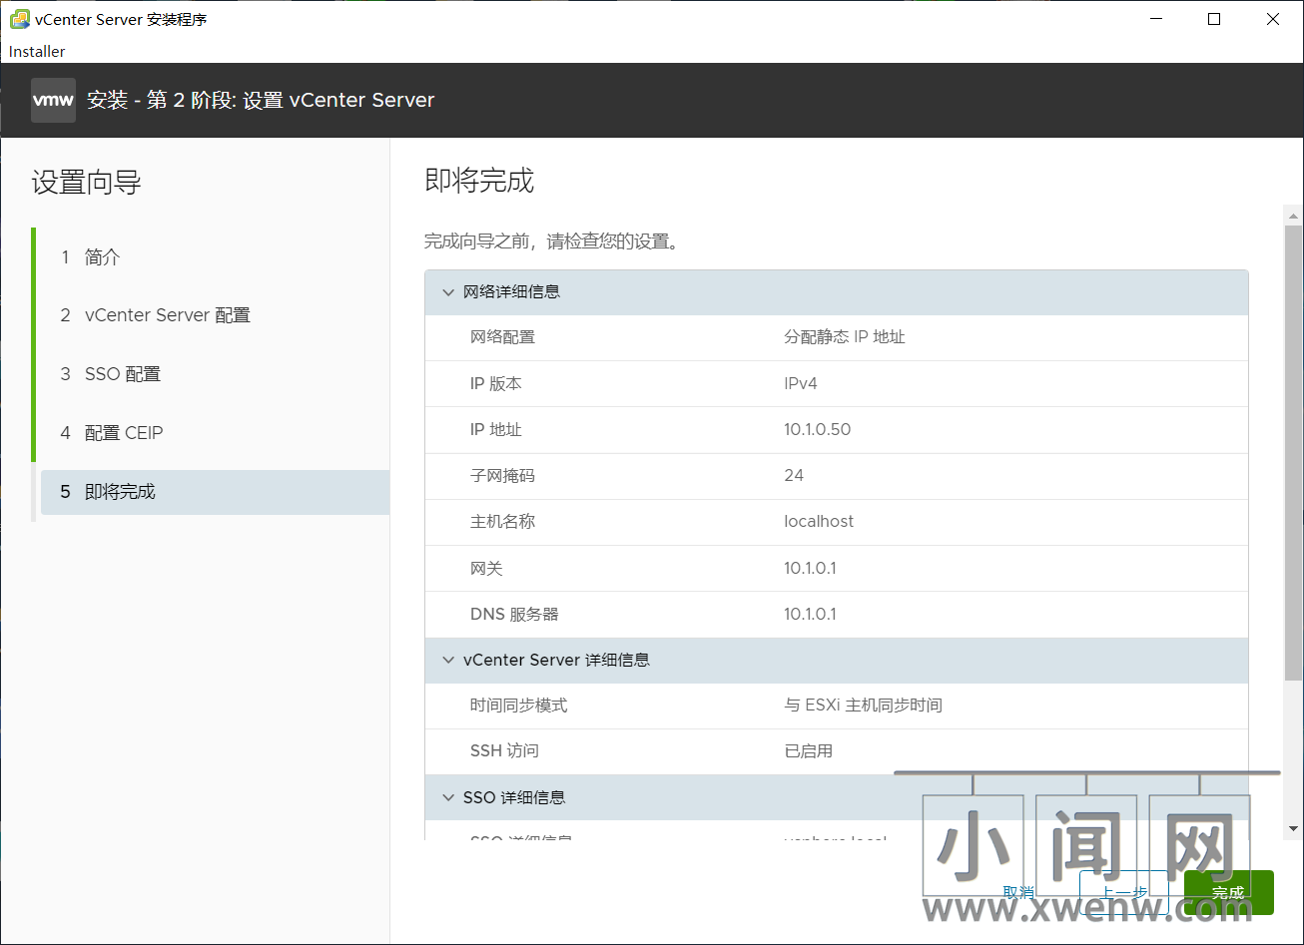The image size is (1304, 945).
Task: Click the DNS 服务器 value 10.1.0.1
Action: 810,614
